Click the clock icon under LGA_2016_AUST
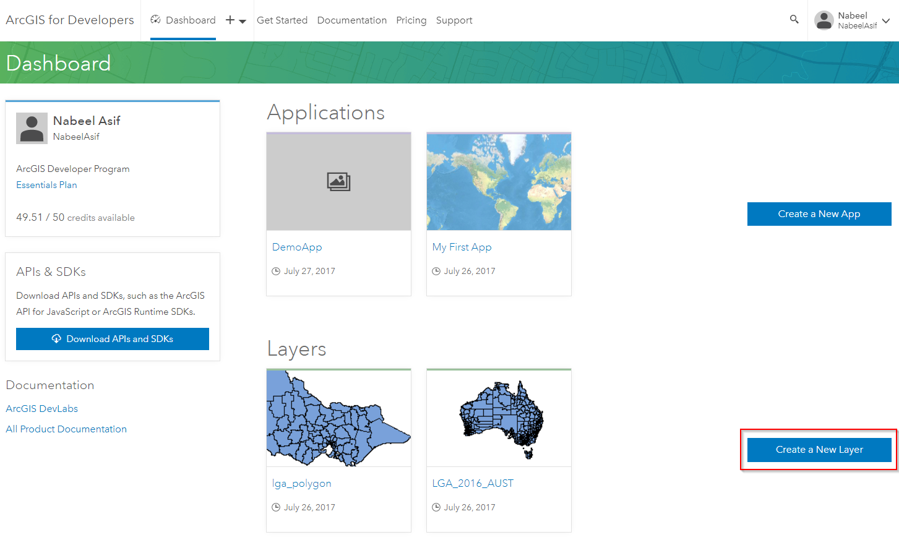Viewport: 899px width, 540px height. (436, 507)
